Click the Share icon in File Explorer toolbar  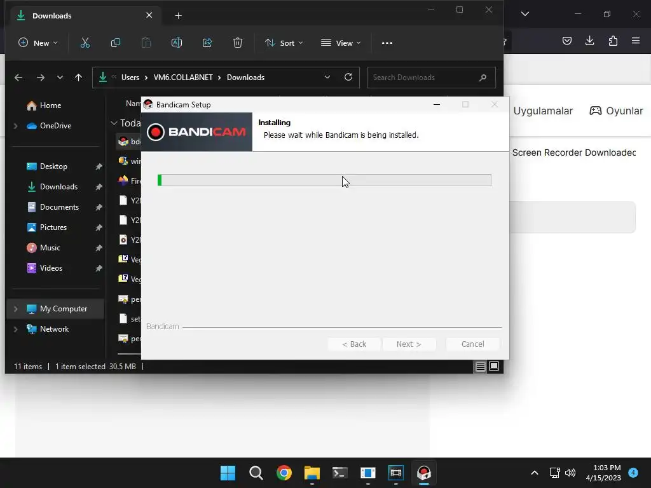(x=207, y=43)
